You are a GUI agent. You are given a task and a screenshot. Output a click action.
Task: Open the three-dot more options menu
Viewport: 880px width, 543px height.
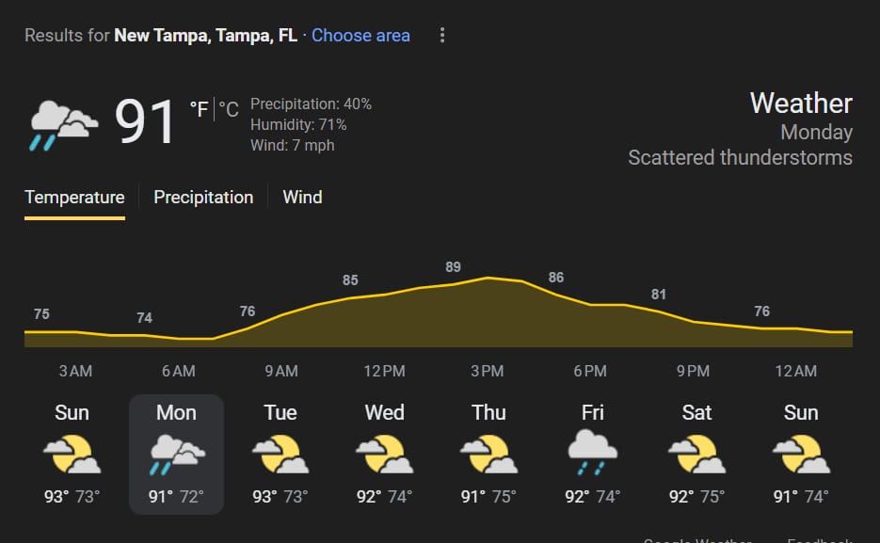click(x=442, y=36)
